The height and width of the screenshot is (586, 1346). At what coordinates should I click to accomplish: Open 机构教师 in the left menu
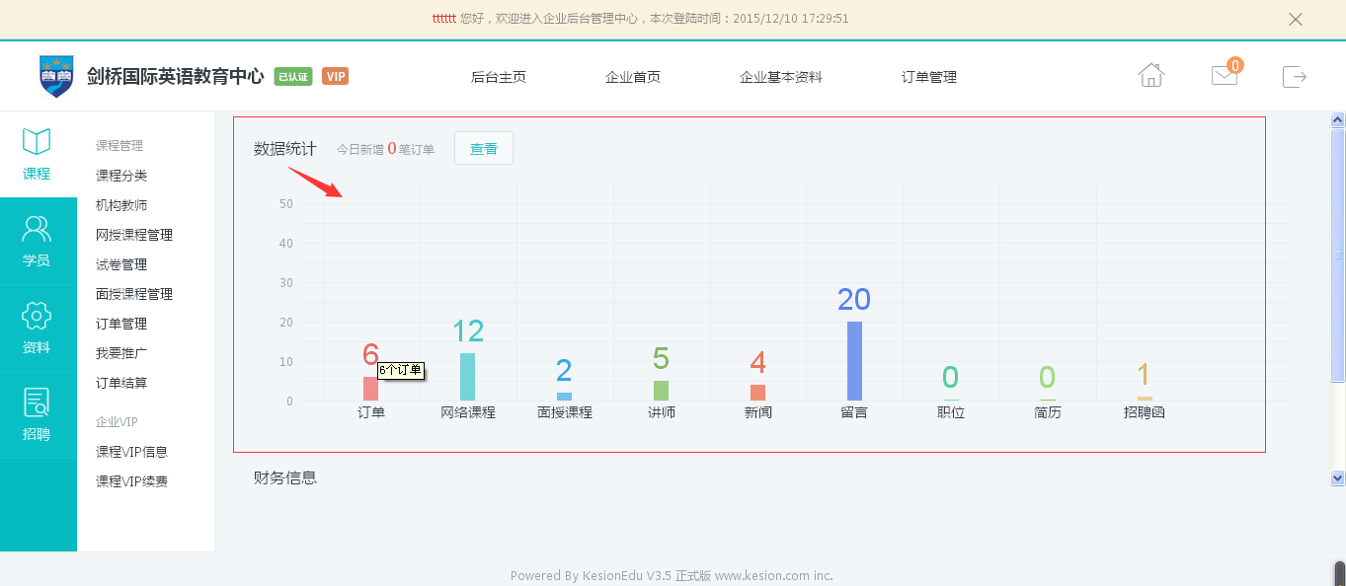[x=120, y=205]
